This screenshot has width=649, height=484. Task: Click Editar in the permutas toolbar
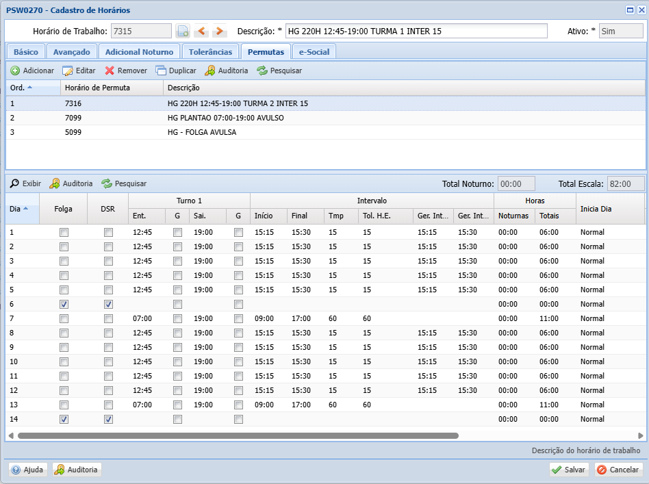tap(79, 71)
